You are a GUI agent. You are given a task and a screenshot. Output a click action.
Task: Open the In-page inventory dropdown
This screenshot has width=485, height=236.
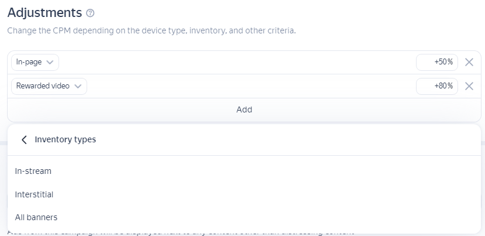pyautogui.click(x=35, y=62)
